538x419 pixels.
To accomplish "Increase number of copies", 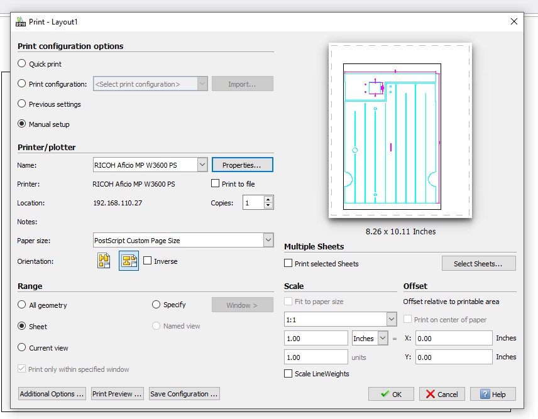I will [268, 199].
